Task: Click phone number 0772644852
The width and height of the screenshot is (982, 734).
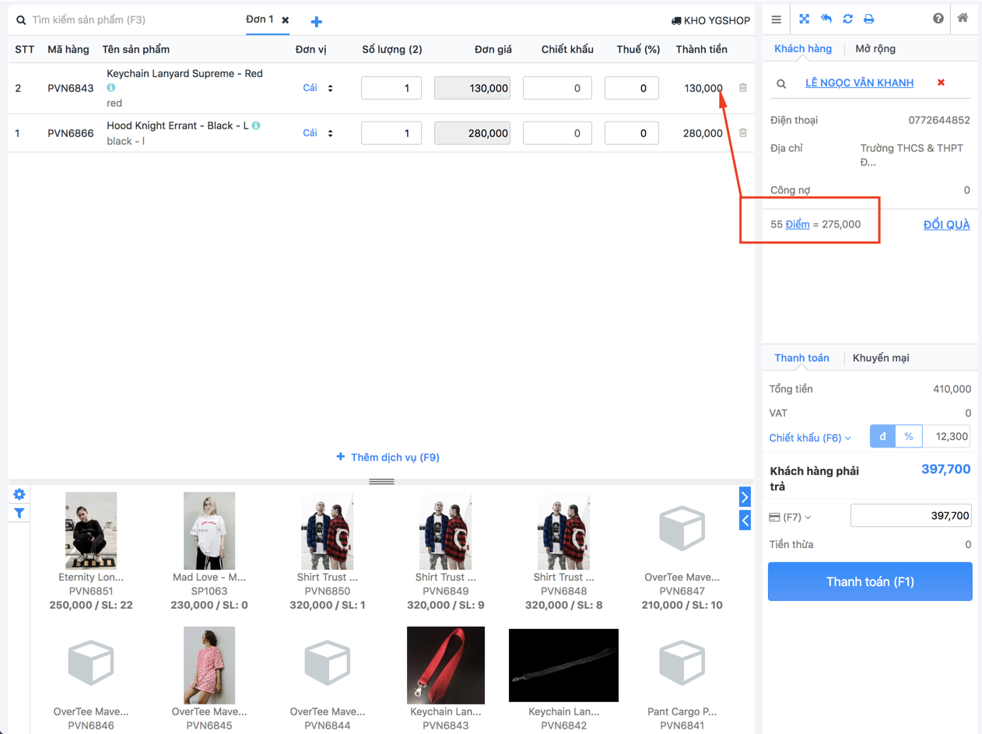Action: [939, 120]
